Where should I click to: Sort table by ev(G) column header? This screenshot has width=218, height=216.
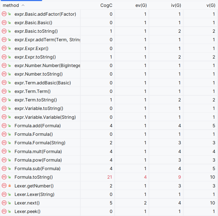141,5
